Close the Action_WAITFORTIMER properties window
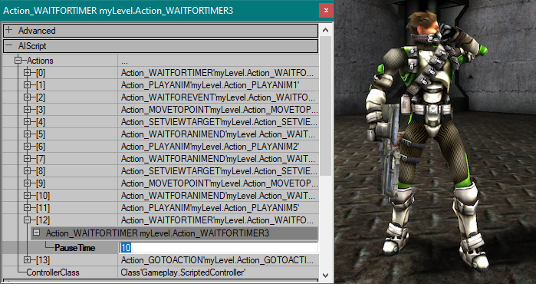The image size is (536, 284). [326, 11]
